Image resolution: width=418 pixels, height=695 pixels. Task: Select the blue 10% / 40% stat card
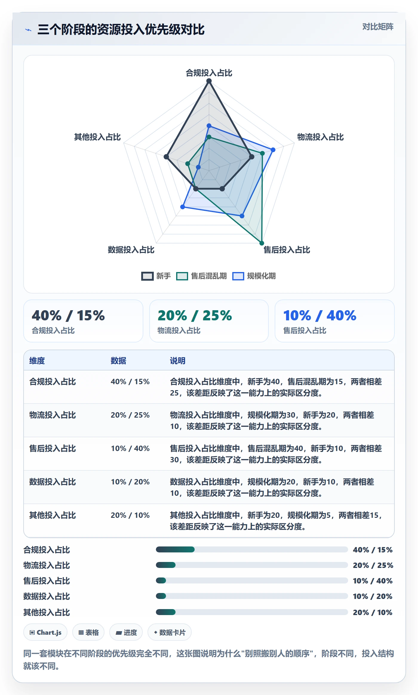335,321
